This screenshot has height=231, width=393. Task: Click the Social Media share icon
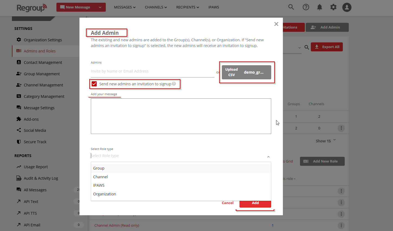19,130
